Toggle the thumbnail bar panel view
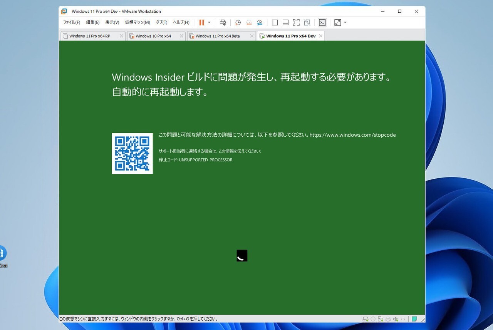 point(285,23)
